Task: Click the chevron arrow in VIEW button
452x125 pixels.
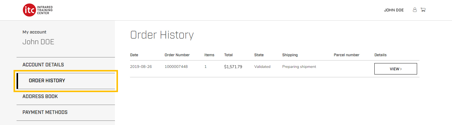Action: [401, 69]
